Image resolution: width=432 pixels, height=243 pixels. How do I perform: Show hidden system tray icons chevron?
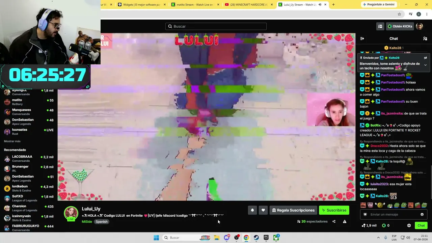378,238
